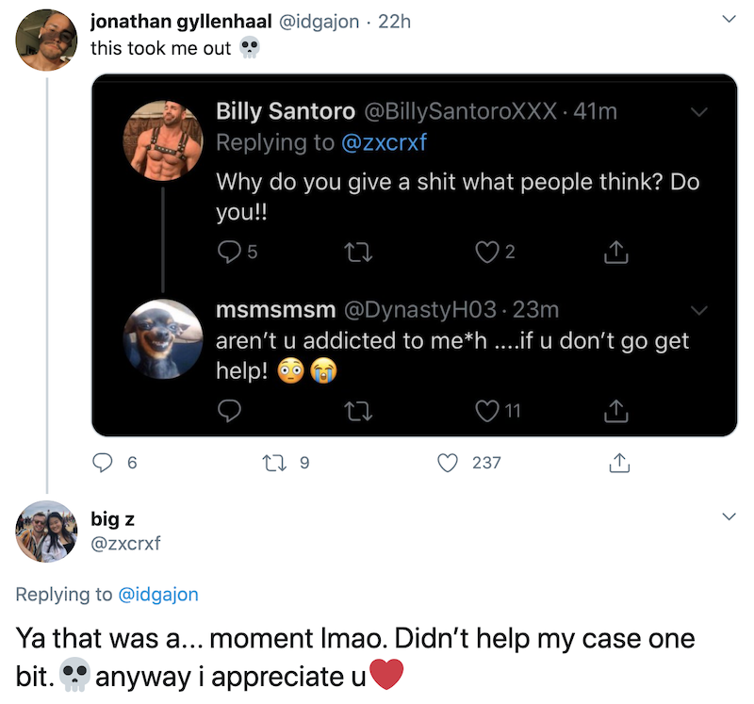Click reply icon on Billy Santoro's tweet
Image resolution: width=754 pixels, height=704 pixels.
[229, 252]
